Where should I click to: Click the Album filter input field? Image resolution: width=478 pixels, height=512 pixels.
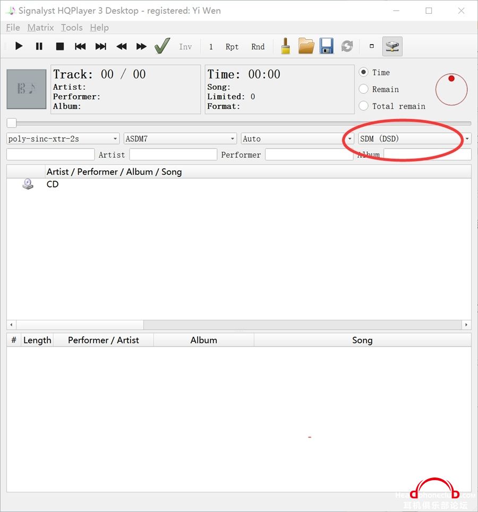click(x=428, y=155)
